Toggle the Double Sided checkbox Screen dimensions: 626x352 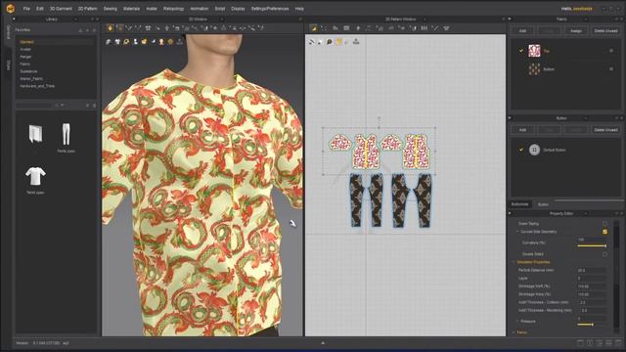[604, 254]
